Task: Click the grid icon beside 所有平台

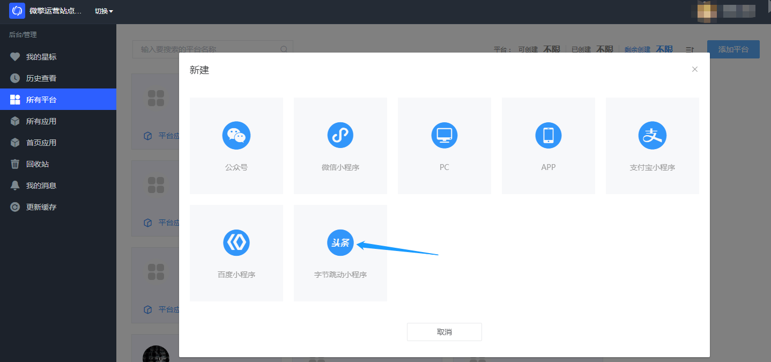Action: pyautogui.click(x=15, y=100)
